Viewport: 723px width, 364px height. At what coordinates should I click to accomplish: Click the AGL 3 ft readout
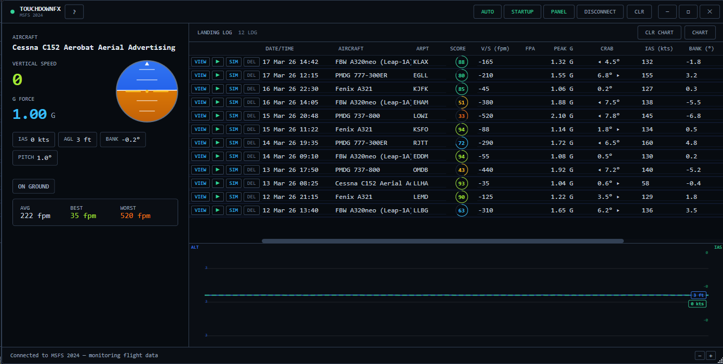pos(77,140)
